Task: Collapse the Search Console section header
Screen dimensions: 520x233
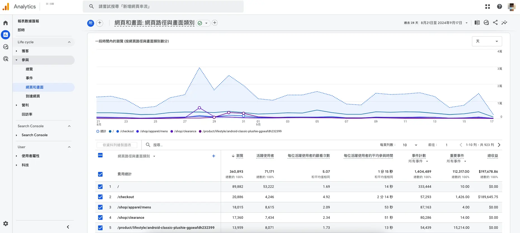Action: click(x=69, y=126)
